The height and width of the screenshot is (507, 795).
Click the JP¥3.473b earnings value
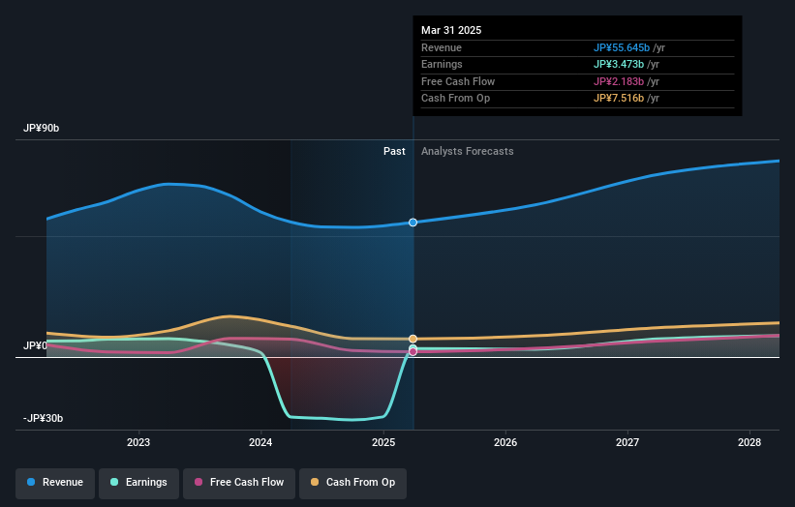click(x=619, y=64)
